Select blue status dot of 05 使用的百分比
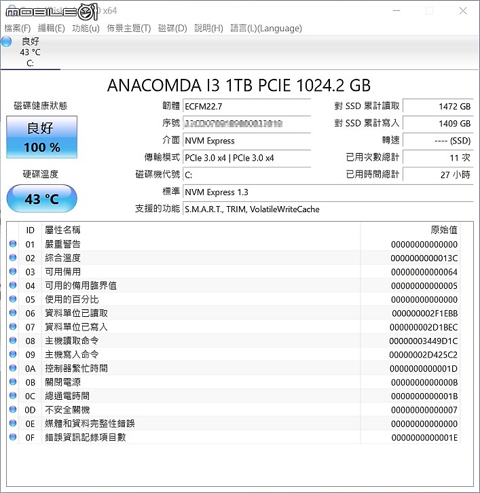 [13, 299]
